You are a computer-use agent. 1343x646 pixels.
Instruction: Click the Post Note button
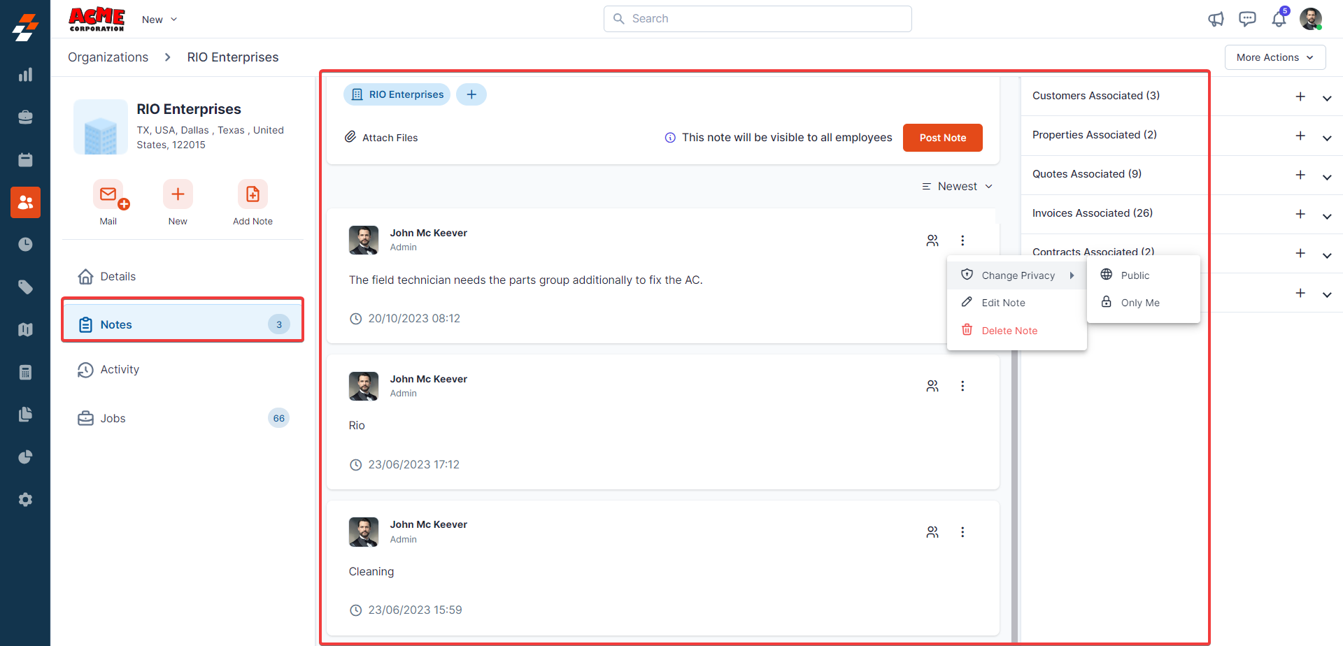coord(942,138)
